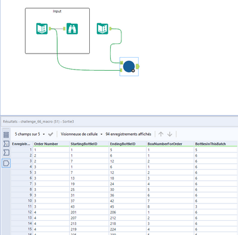Select record row number 12
Viewport: 238px width, 235px height.
(x=22, y=212)
